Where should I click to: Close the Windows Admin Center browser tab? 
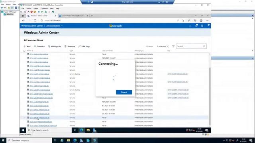click(55, 16)
